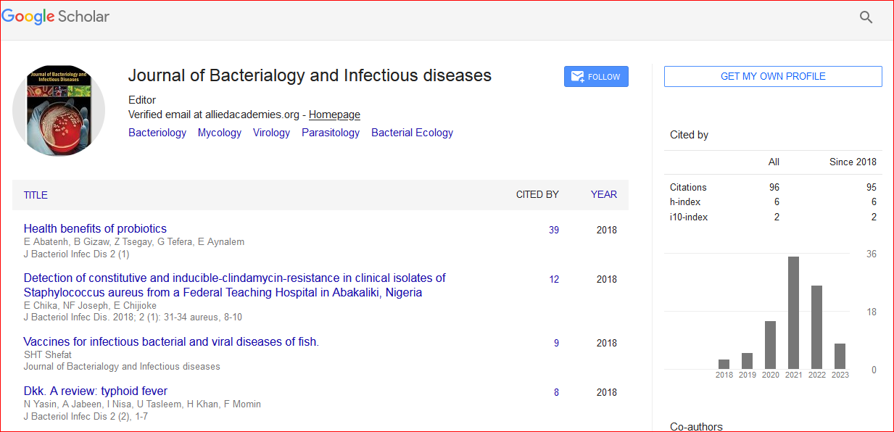Click the 39 citation count link
The image size is (894, 432).
click(x=554, y=230)
